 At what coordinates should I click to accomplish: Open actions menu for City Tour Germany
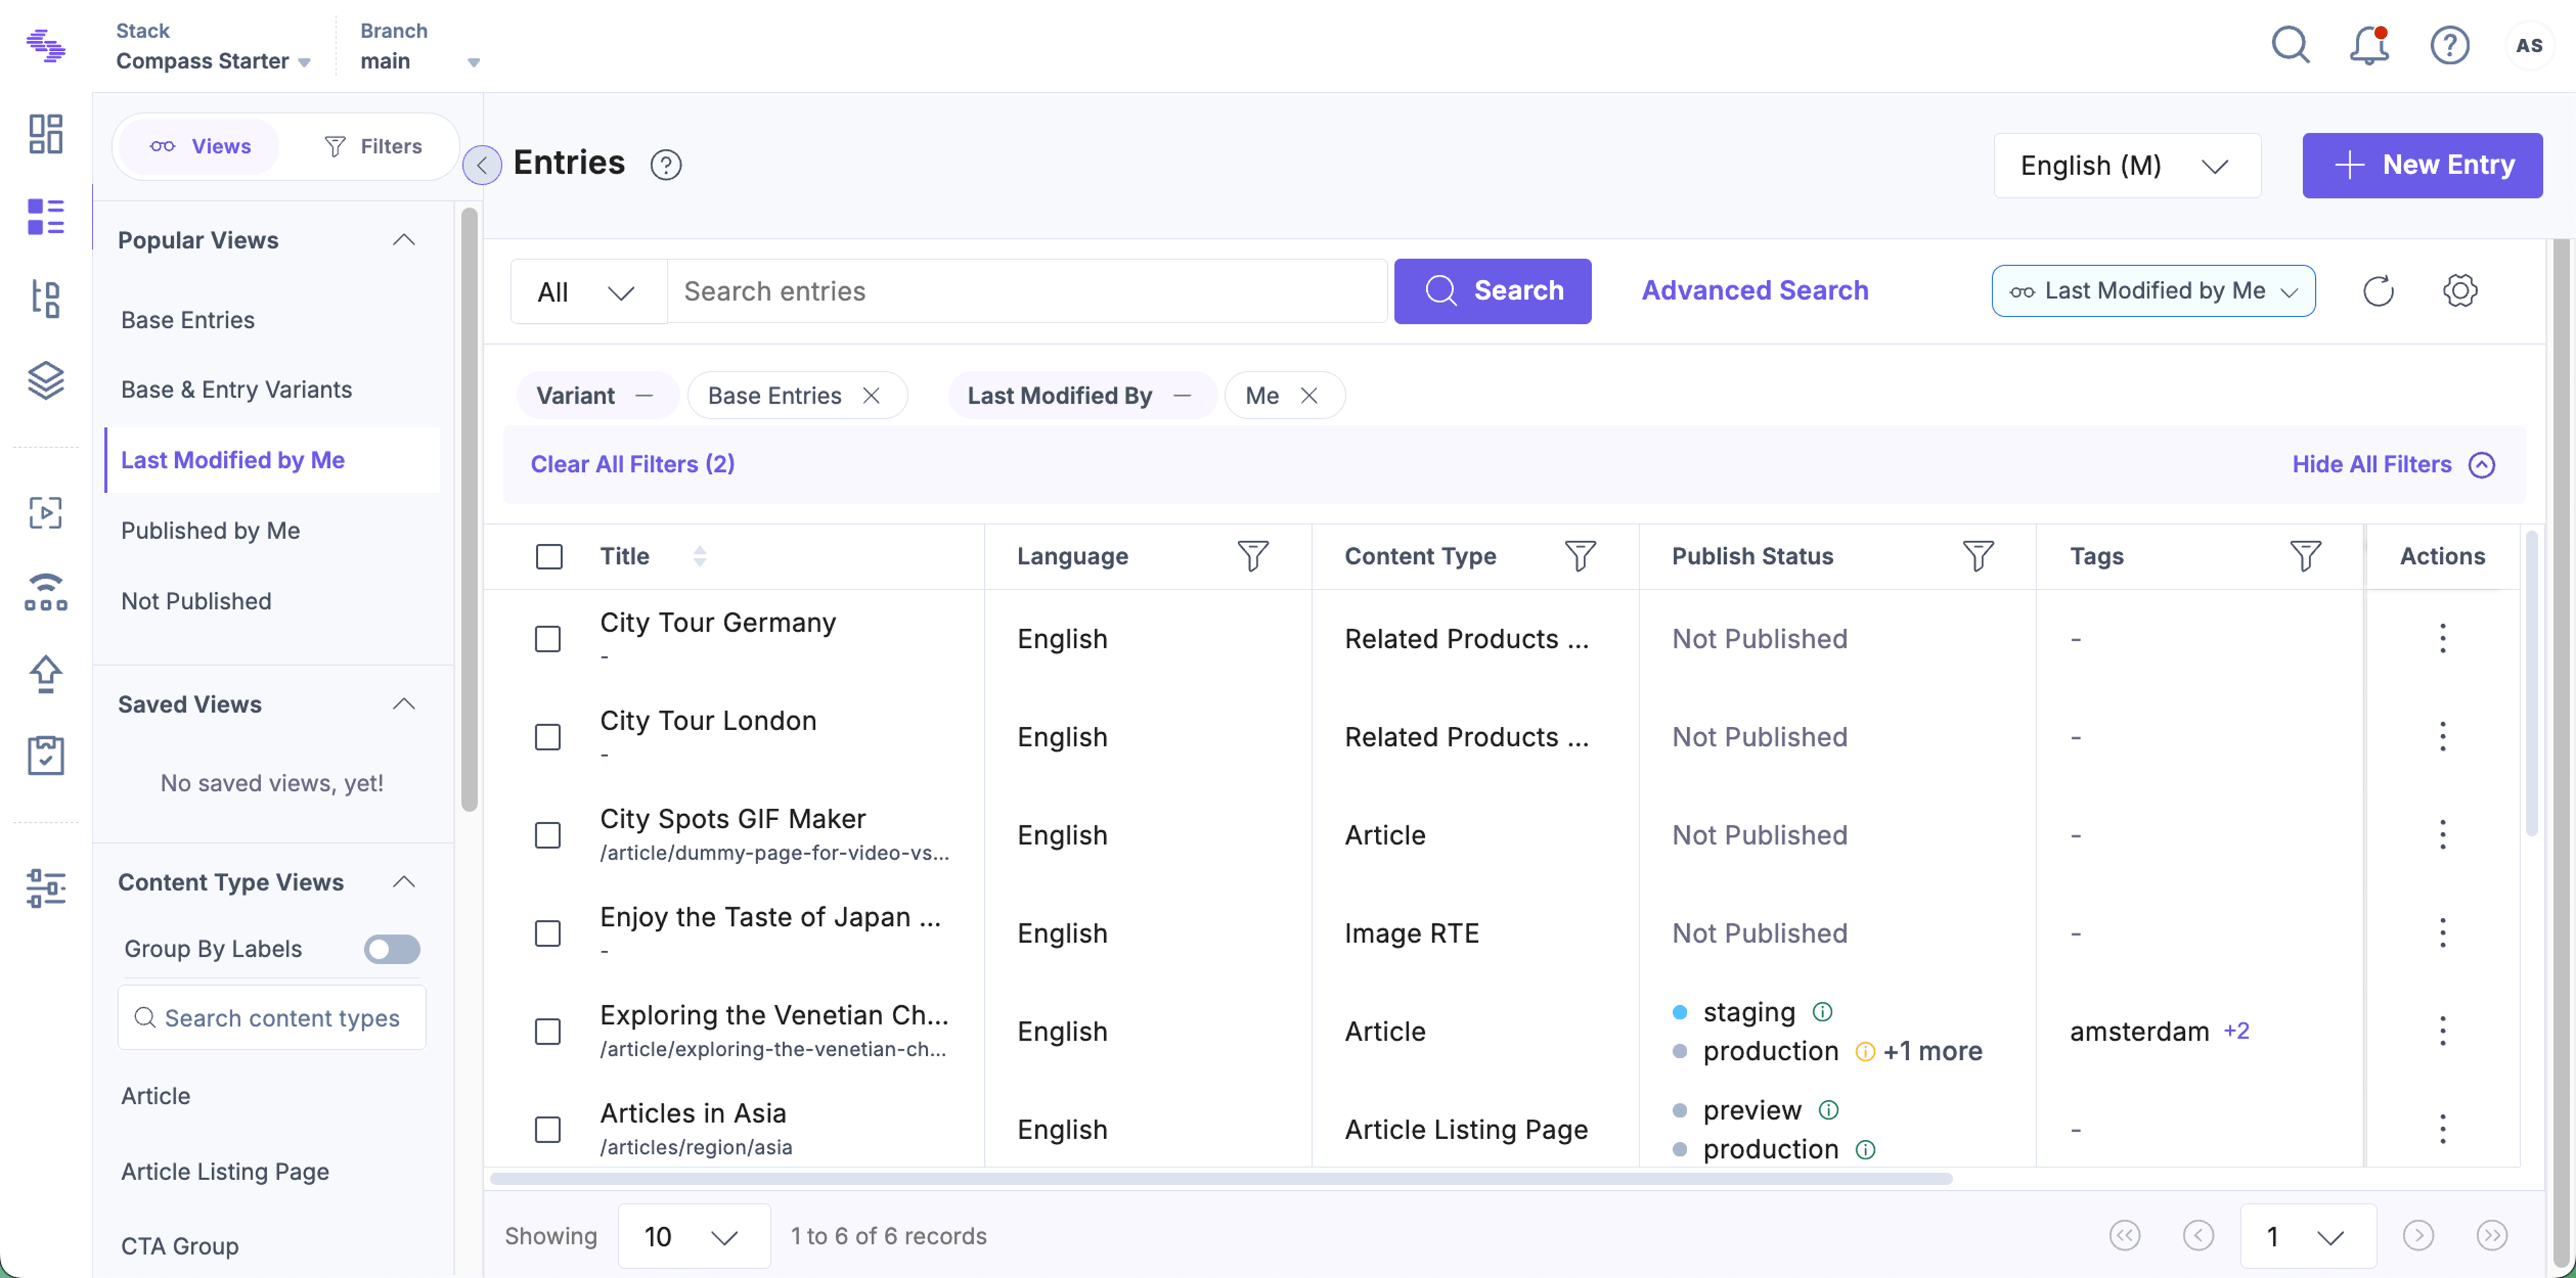click(2443, 638)
